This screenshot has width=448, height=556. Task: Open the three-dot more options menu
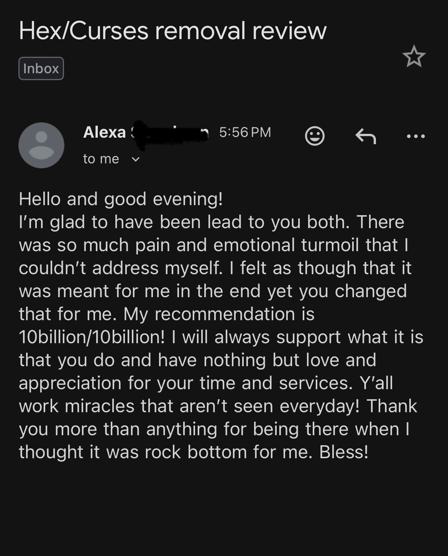[416, 136]
